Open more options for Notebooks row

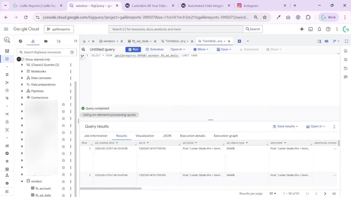[70, 71]
